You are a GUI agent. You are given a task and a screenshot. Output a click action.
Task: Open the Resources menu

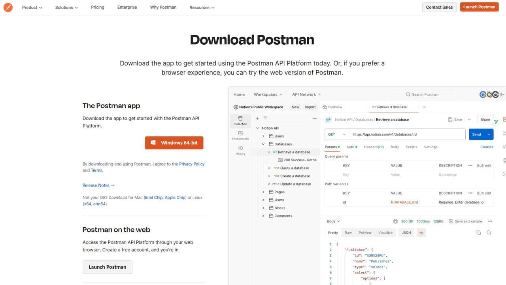[202, 8]
